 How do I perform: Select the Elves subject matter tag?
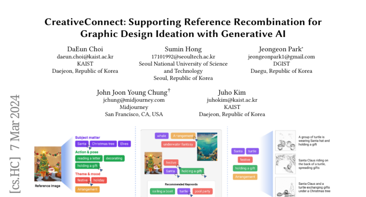[x=124, y=144]
